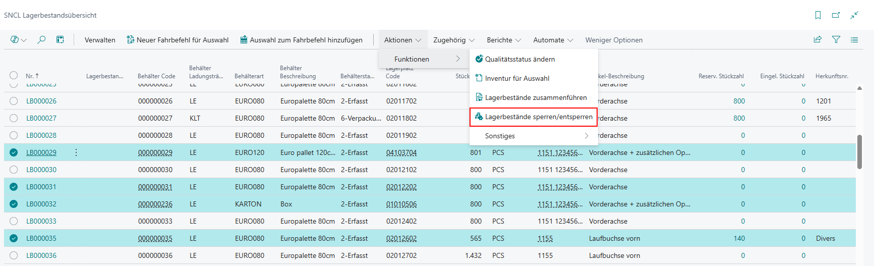The height and width of the screenshot is (266, 874).
Task: Toggle the list view layout icon
Action: [x=854, y=40]
